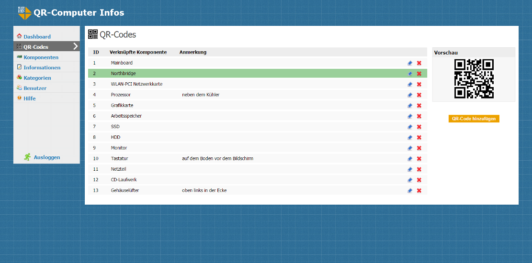The image size is (532, 263).
Task: Delete the Mainboard row with red X
Action: pyautogui.click(x=419, y=63)
